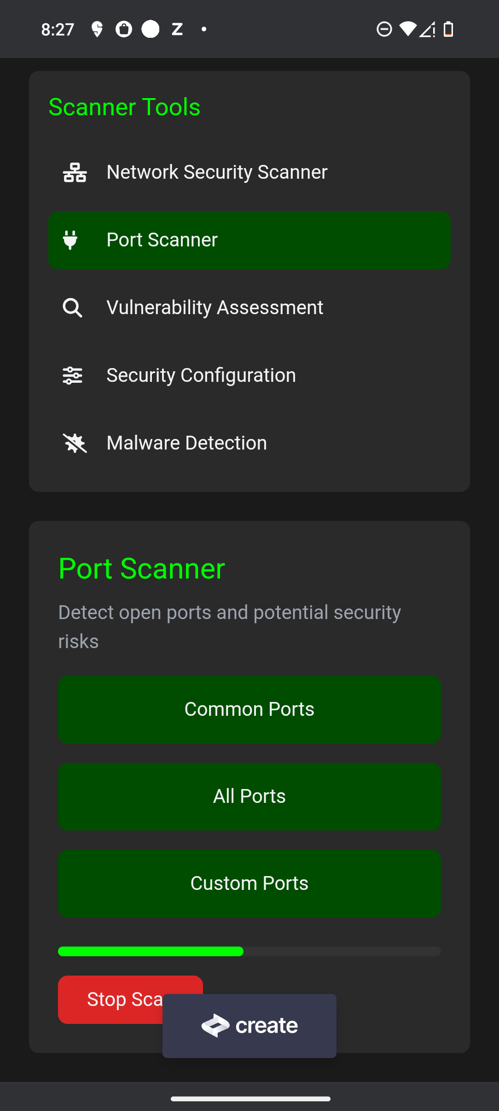The width and height of the screenshot is (499, 1111).
Task: Tap the crossed-out bug Malware Detection icon
Action: click(x=75, y=443)
